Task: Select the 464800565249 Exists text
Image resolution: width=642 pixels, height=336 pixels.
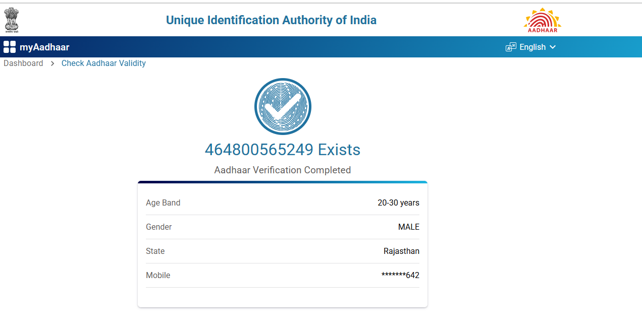Action: [x=282, y=150]
